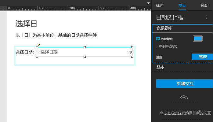Toggle the 线段颜色 checkbox

tap(158, 39)
